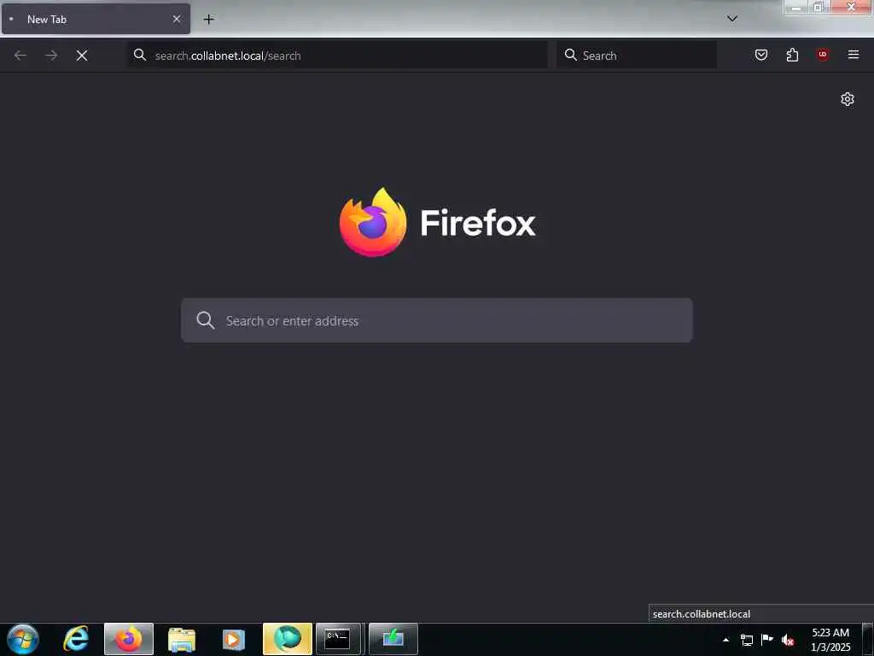874x656 pixels.
Task: Click the 'Search or enter address' field
Action: [437, 320]
